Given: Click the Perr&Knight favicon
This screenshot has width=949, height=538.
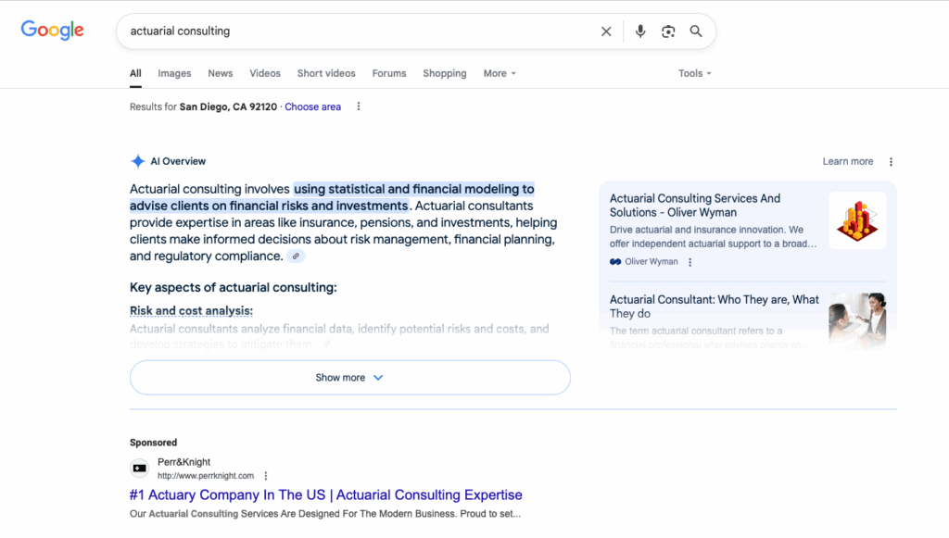Looking at the screenshot, I should coord(139,469).
